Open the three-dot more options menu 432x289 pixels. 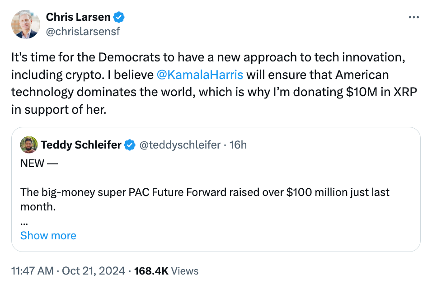[x=414, y=17]
